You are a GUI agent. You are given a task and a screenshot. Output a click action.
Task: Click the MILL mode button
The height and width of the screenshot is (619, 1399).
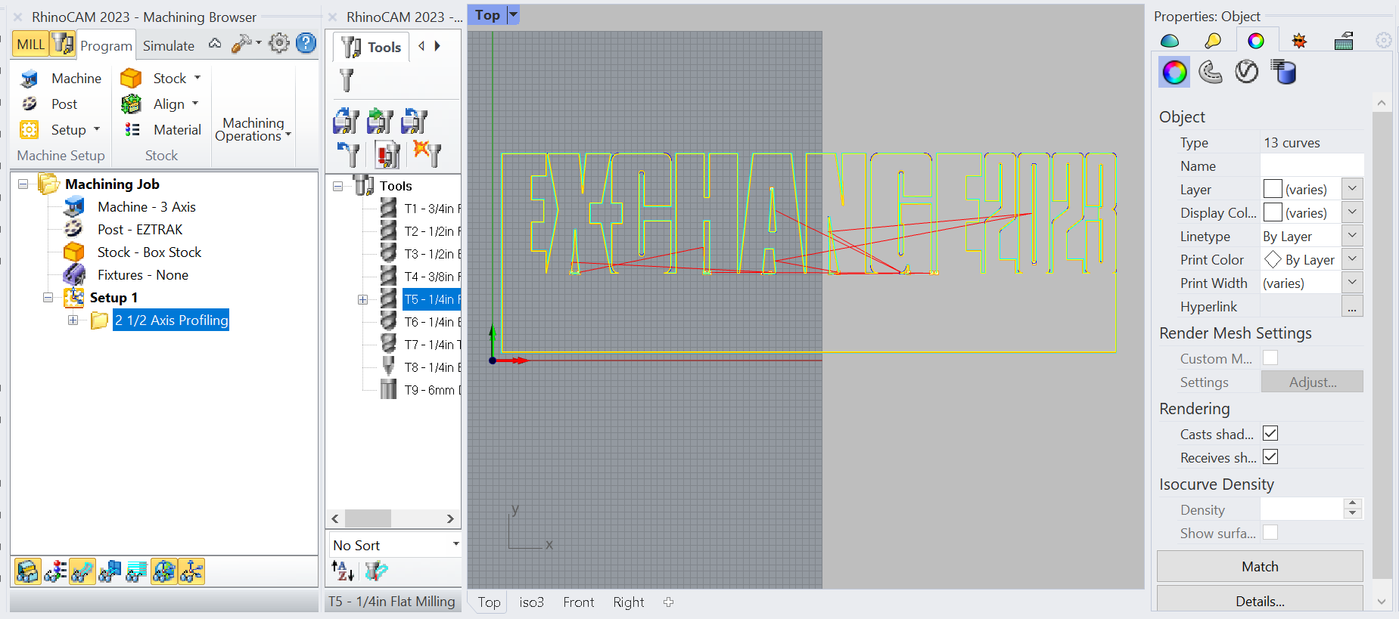[31, 45]
